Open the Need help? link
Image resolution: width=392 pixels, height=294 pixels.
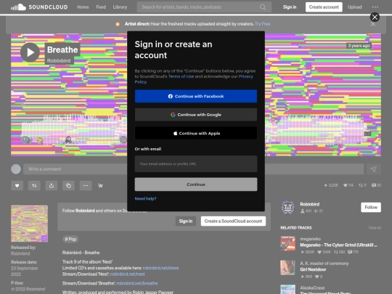[145, 199]
